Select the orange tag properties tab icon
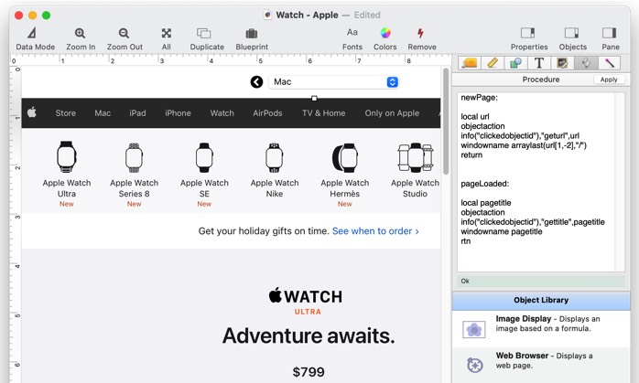This screenshot has height=383, width=639. click(470, 63)
